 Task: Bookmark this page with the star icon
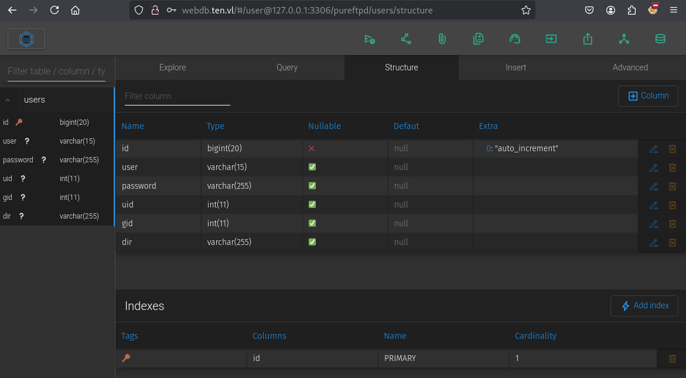click(x=526, y=10)
